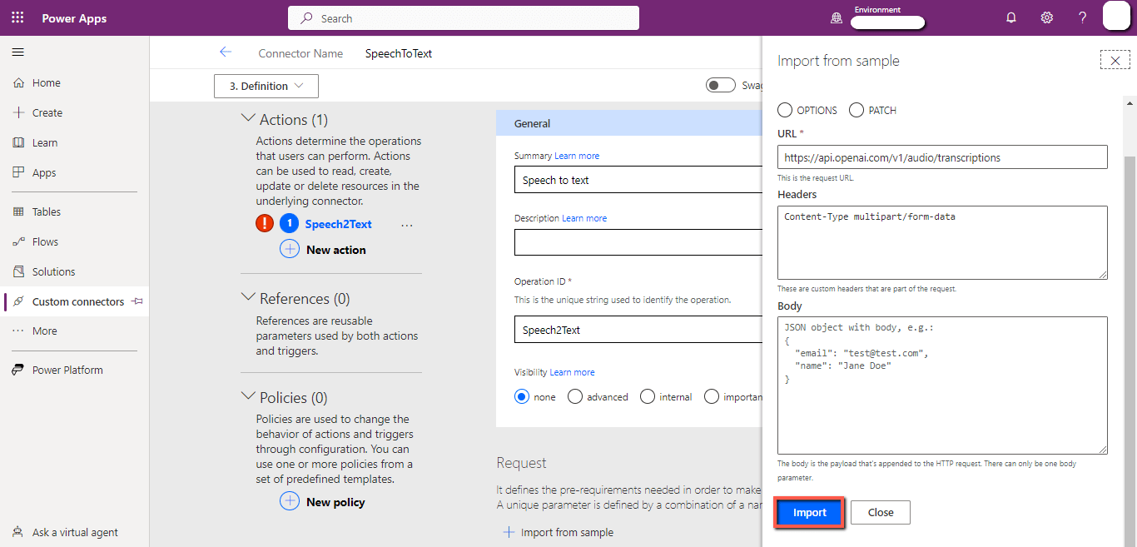Click the Learn book icon
Screen dimensions: 1137x547
18,142
